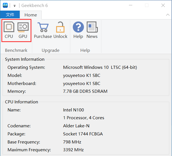Image resolution: width=172 pixels, height=156 pixels.
Task: Click the 798 MHz base frequency value
Action: click(x=72, y=142)
